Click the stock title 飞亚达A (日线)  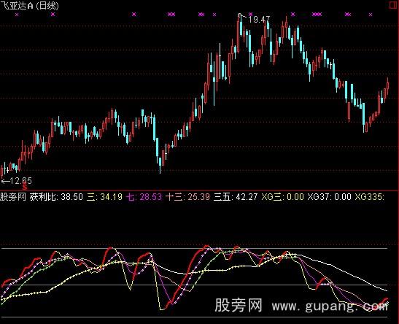(x=29, y=6)
